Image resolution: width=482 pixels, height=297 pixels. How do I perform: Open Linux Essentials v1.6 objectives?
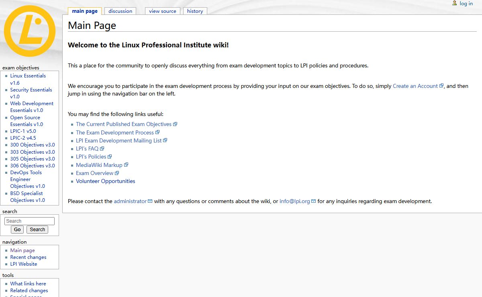(x=28, y=79)
